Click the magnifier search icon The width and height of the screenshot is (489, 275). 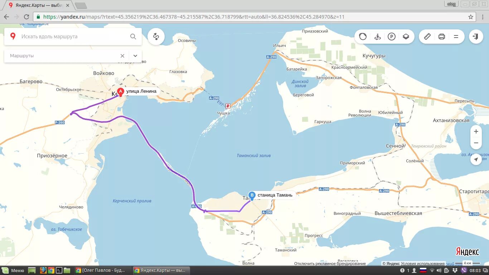[133, 37]
